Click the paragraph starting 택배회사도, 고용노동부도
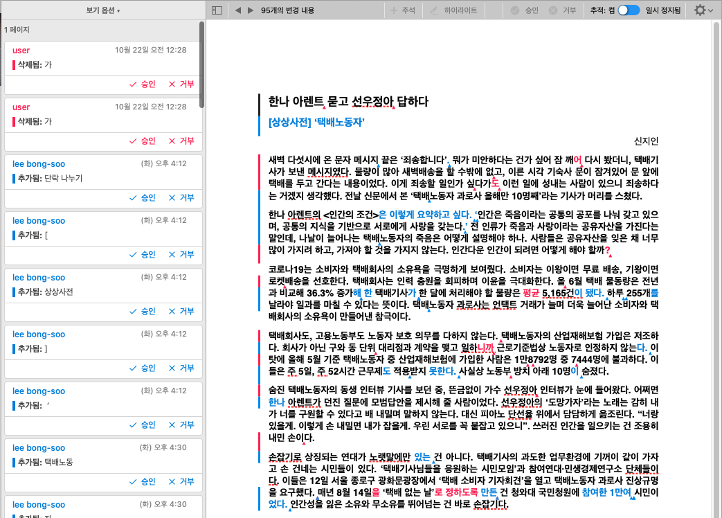The image size is (722, 518). coord(463,353)
